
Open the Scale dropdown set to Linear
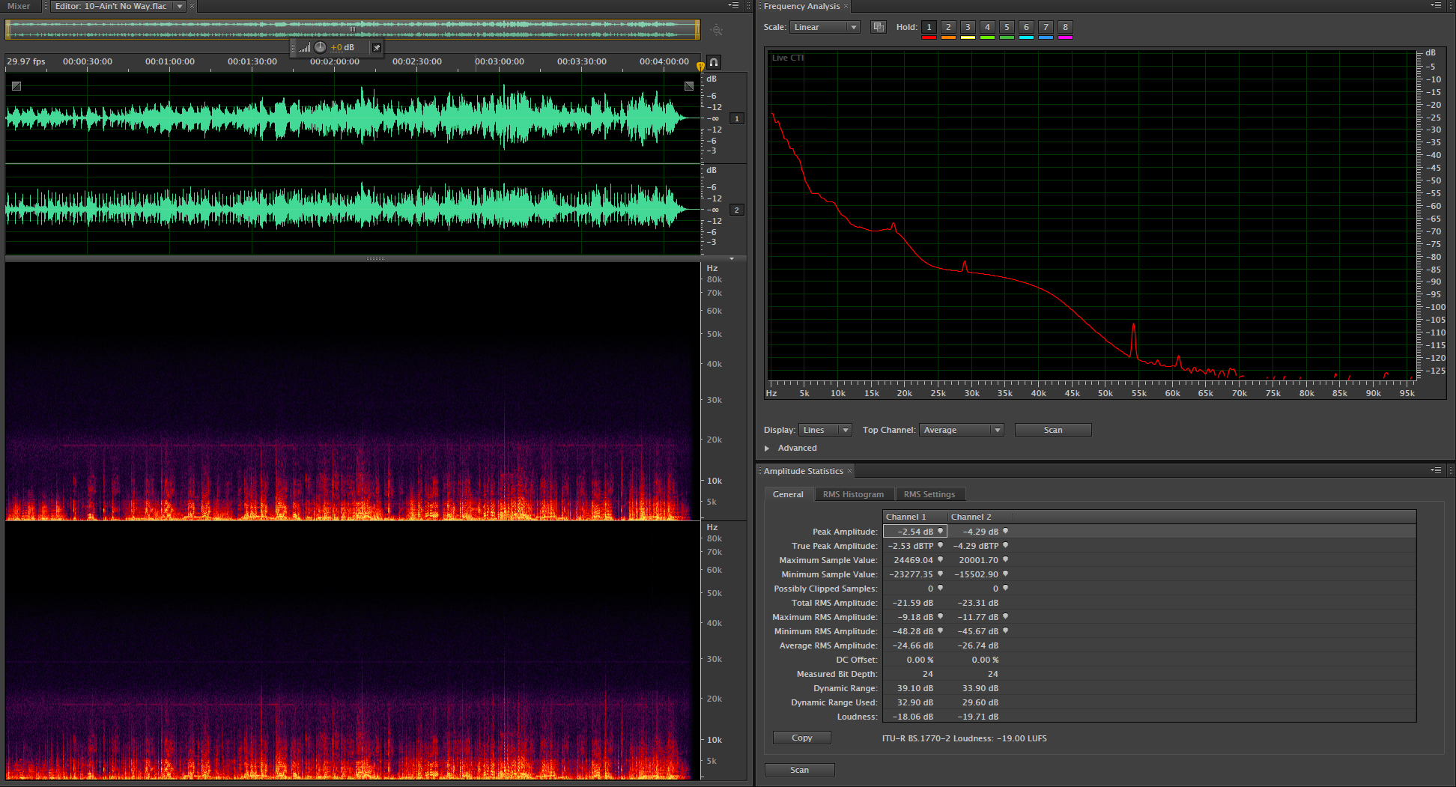(x=824, y=26)
